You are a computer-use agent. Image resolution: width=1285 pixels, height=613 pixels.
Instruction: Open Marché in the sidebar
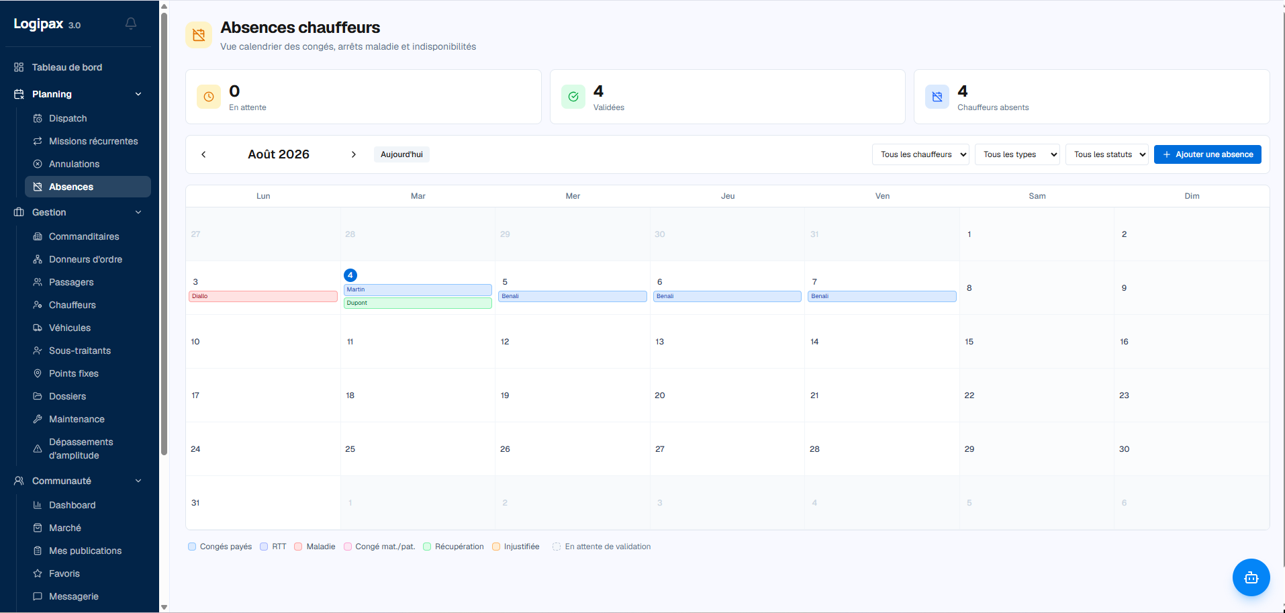88,528
